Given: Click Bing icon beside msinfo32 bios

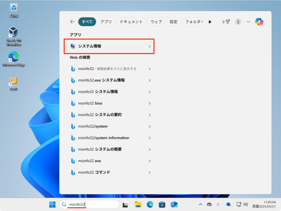Looking at the screenshot, I should [73, 103].
